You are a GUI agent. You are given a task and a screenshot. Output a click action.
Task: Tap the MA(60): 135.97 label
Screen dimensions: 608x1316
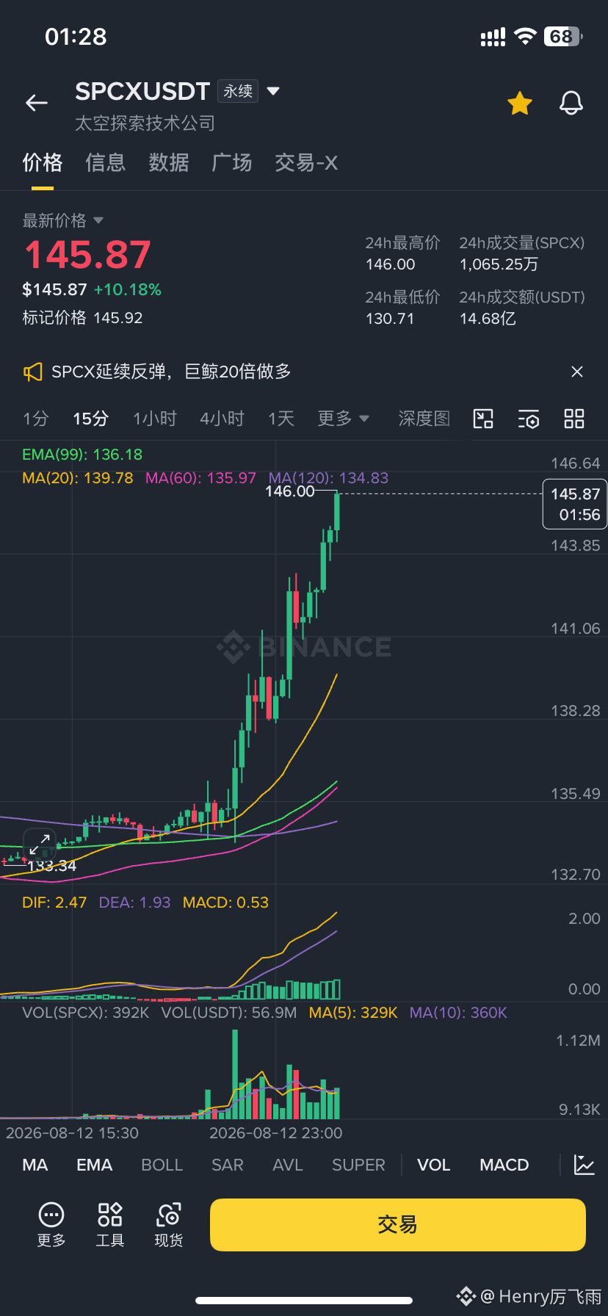coord(200,478)
